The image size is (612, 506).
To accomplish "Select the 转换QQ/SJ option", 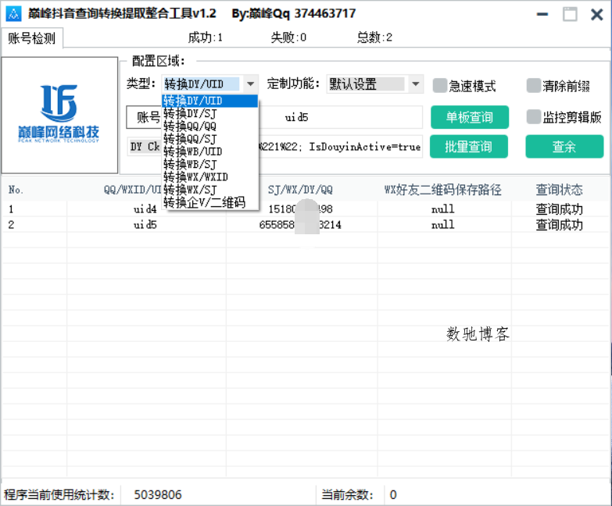I will click(210, 139).
